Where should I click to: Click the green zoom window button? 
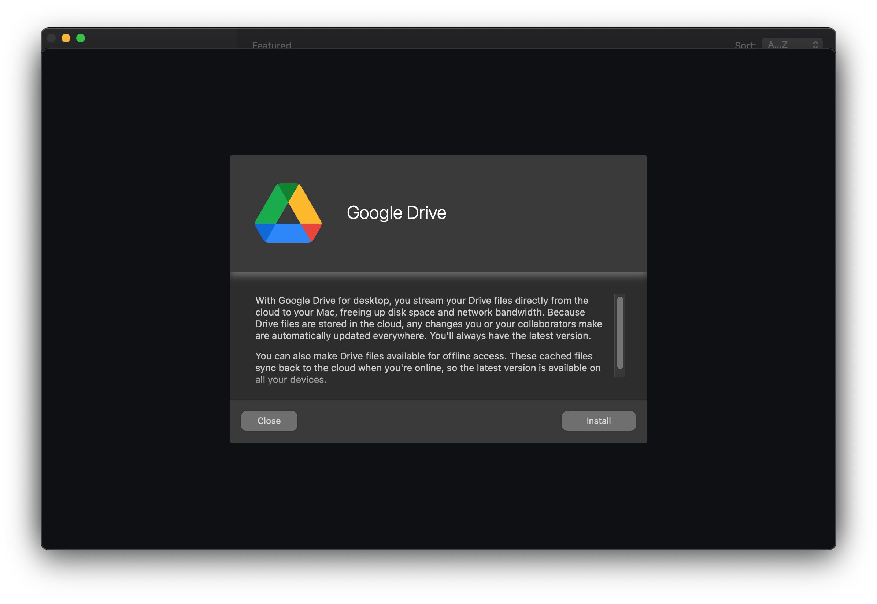(81, 38)
